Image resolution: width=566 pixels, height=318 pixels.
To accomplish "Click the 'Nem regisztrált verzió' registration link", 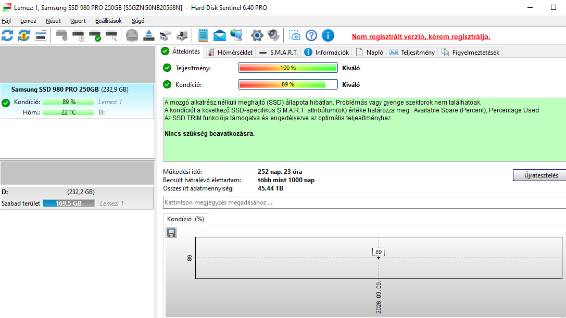I will (421, 36).
